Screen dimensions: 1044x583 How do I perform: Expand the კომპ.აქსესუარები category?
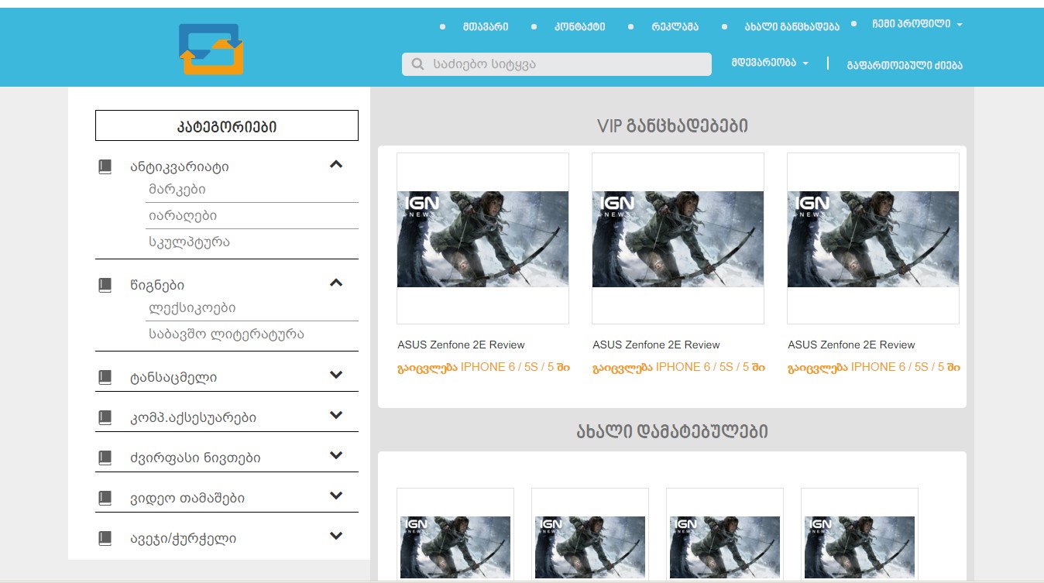[336, 415]
